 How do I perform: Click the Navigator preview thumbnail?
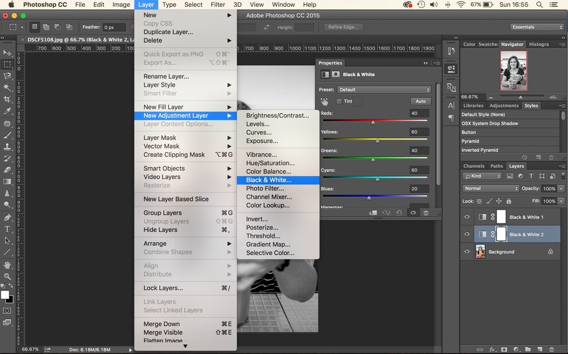(514, 70)
